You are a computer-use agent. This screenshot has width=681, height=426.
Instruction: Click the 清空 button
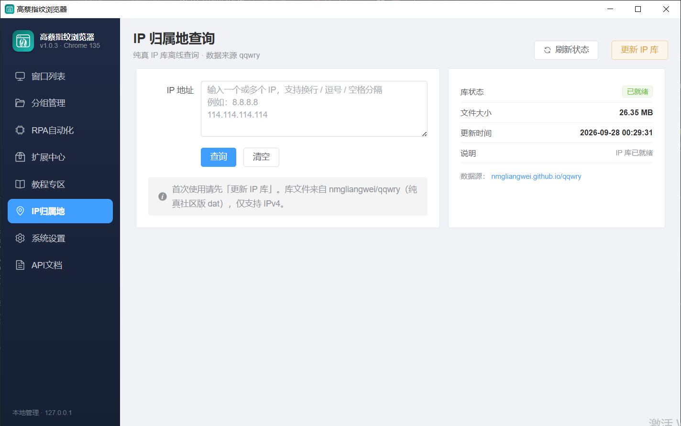point(261,157)
